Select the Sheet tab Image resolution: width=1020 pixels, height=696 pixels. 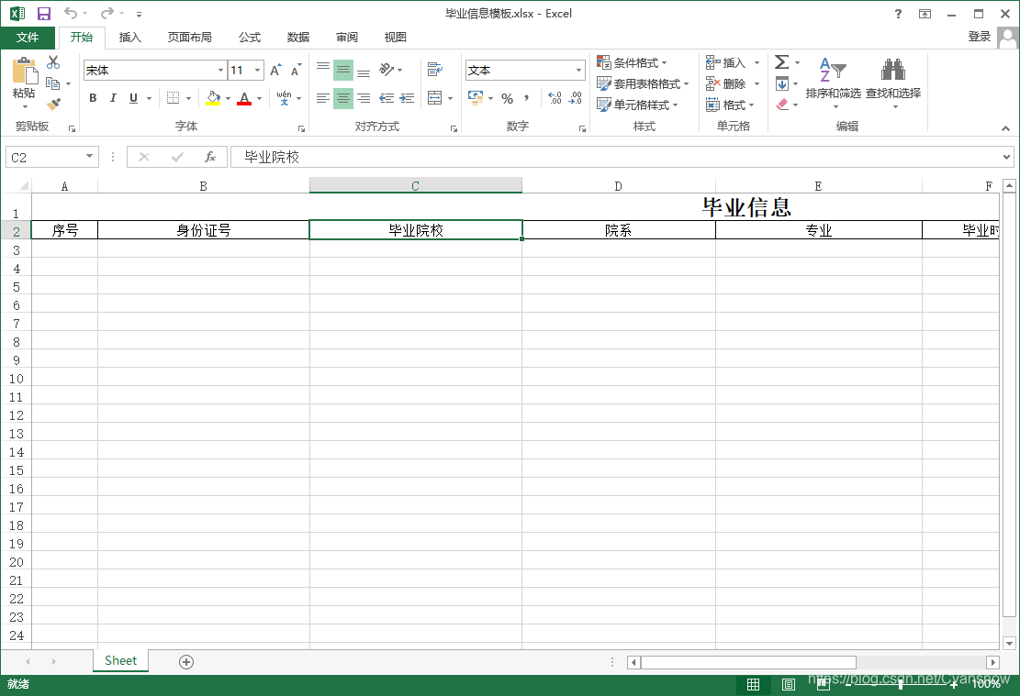click(120, 660)
